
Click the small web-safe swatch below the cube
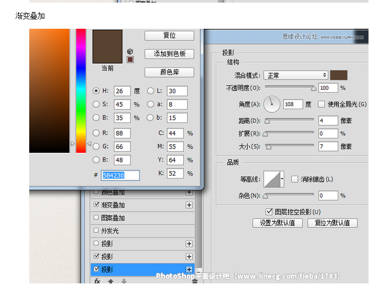pos(130,60)
